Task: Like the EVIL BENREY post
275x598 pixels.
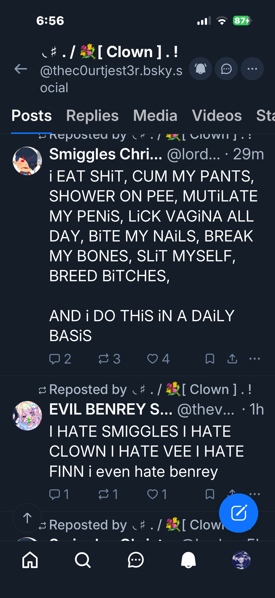Action: [153, 494]
